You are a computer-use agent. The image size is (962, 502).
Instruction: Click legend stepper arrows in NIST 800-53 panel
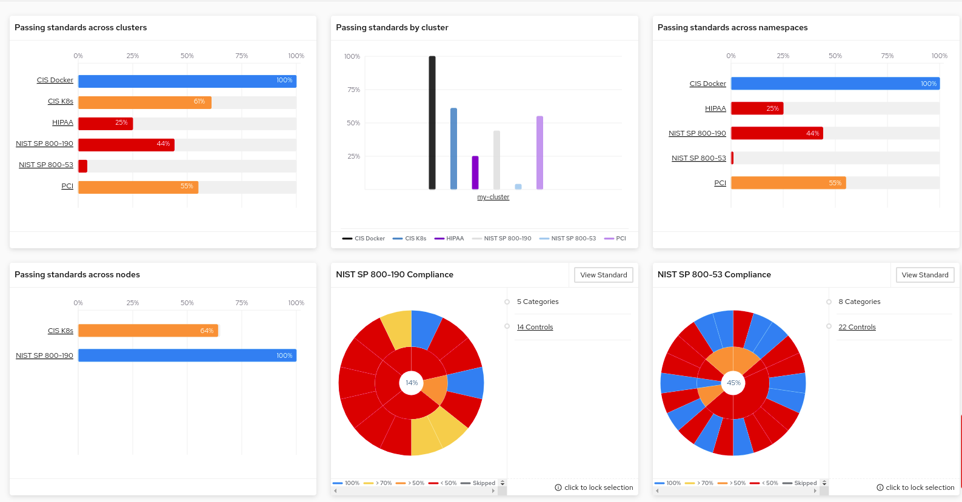click(824, 483)
